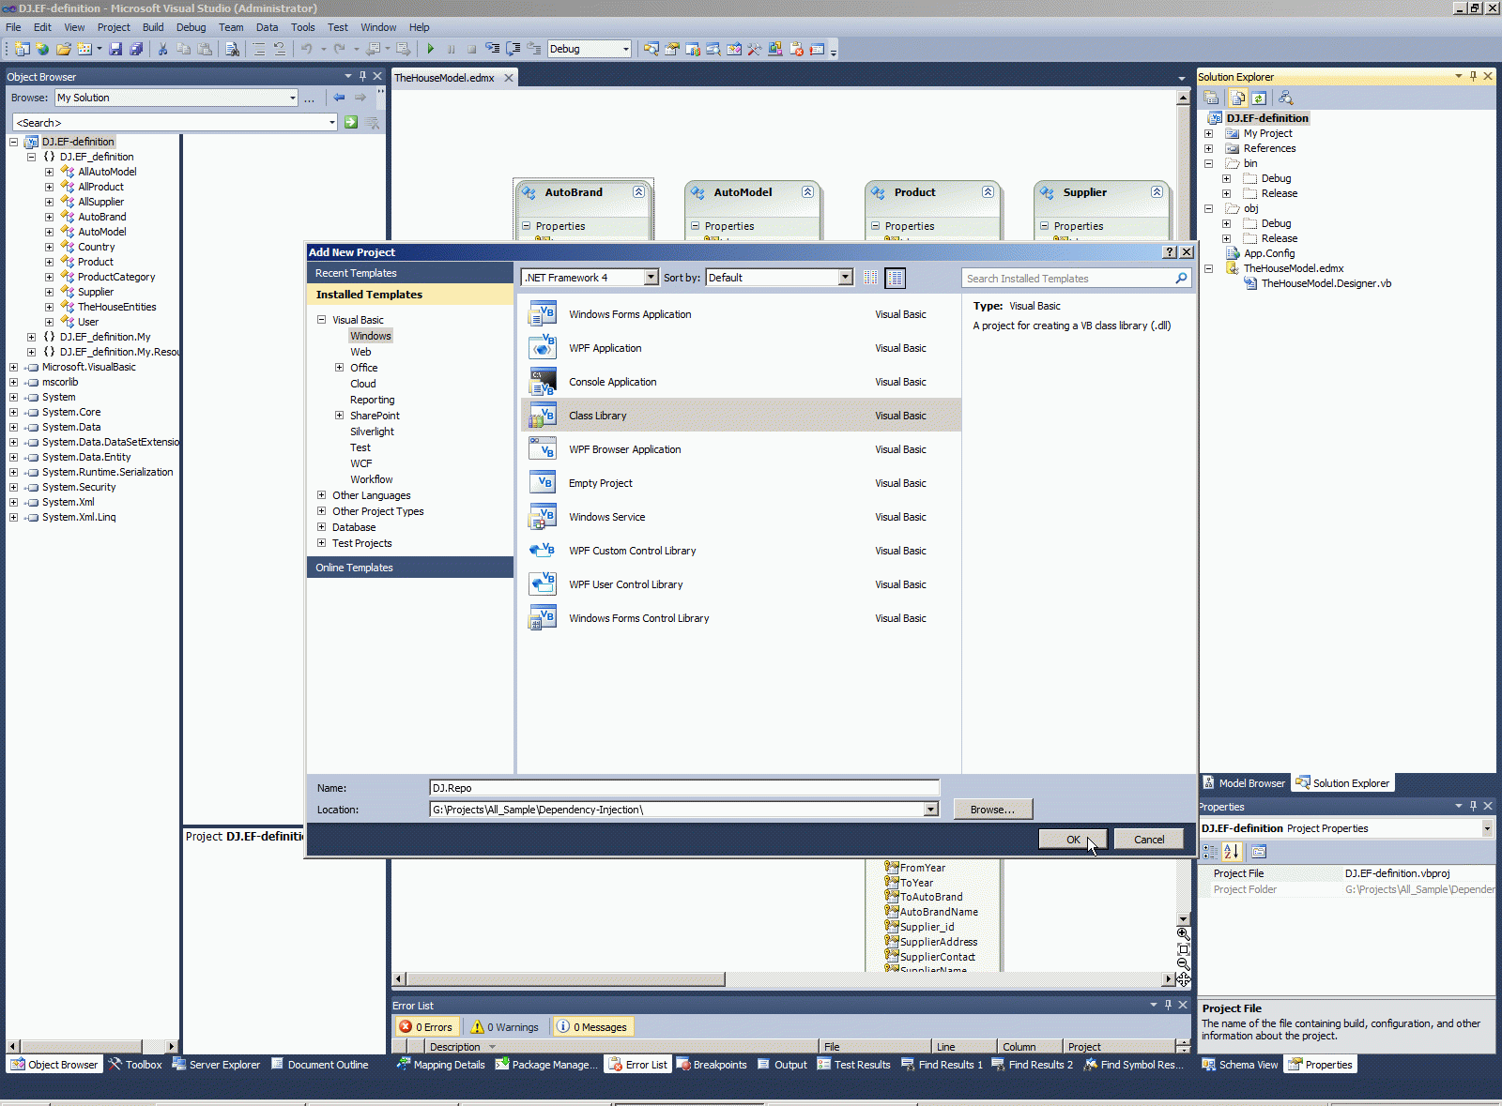Open .NET Framework 4 version dropdown
1502x1106 pixels.
tap(651, 278)
